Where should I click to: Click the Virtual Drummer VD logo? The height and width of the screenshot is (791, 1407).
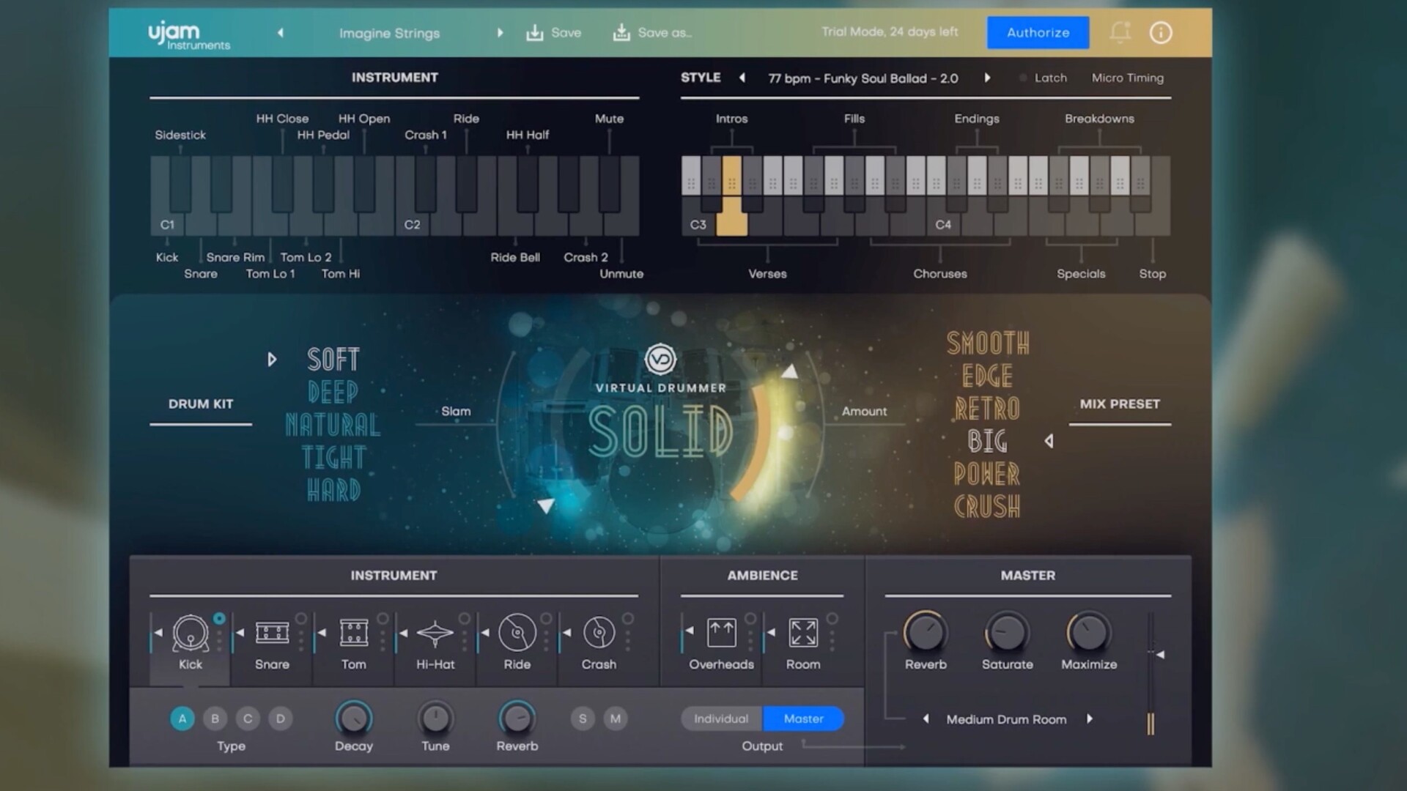[660, 360]
